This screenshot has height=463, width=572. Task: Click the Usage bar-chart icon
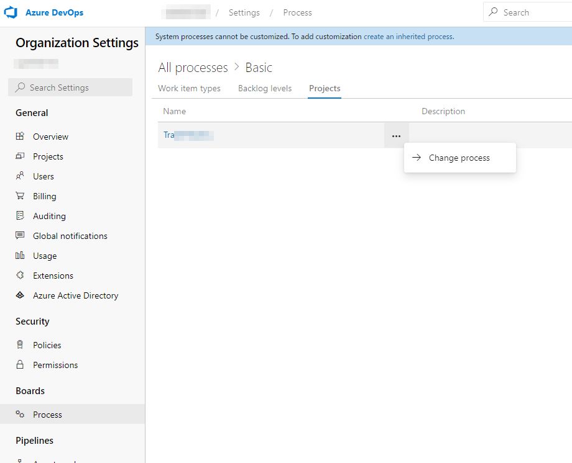click(x=20, y=255)
